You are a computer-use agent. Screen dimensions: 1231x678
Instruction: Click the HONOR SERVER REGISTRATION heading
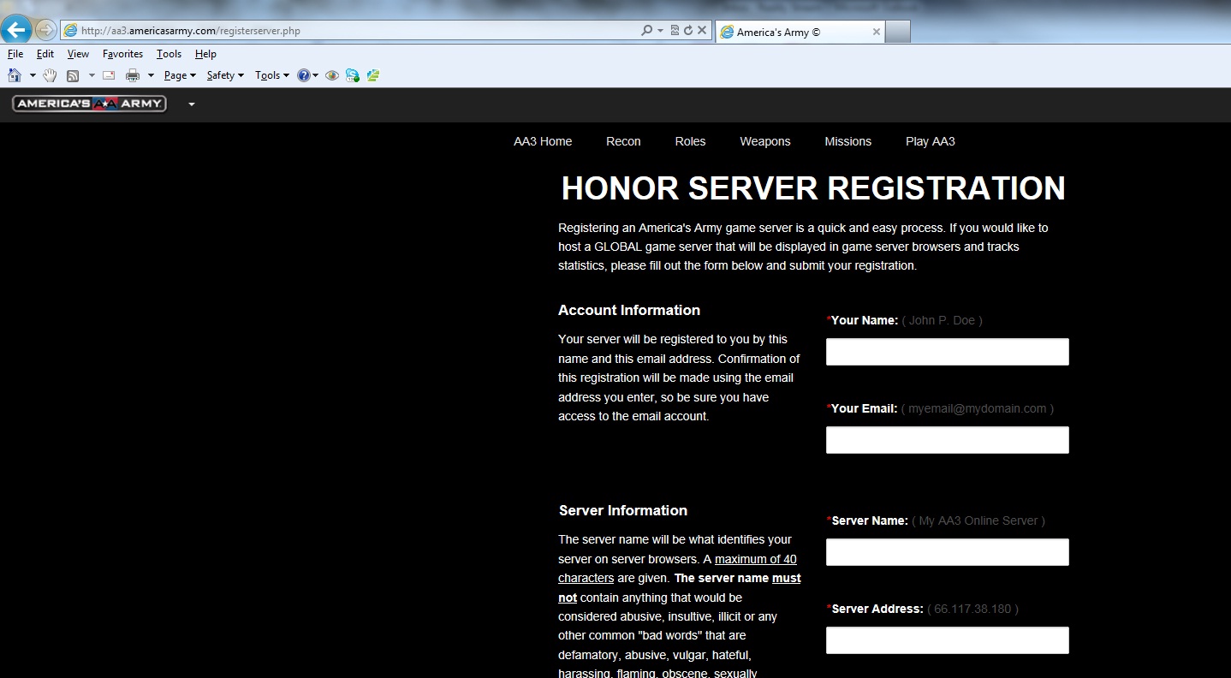pyautogui.click(x=813, y=188)
